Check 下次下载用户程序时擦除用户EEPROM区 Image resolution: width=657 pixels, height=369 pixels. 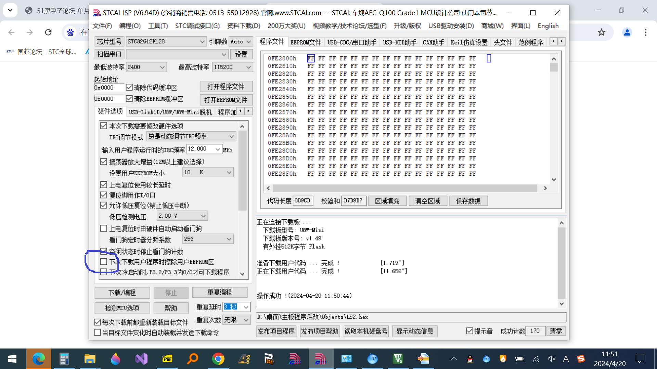(104, 262)
